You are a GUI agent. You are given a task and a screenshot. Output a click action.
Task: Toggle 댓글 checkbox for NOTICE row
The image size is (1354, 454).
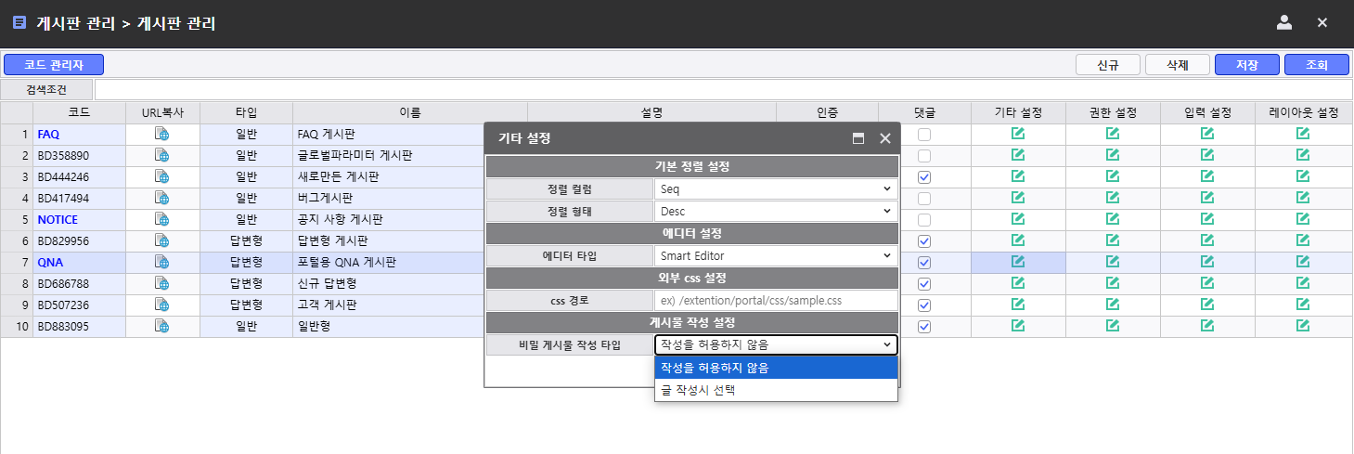(x=924, y=220)
